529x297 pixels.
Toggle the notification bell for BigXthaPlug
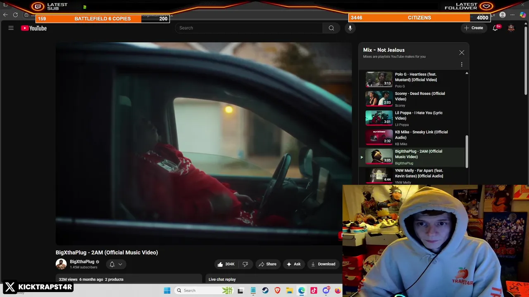(x=112, y=264)
